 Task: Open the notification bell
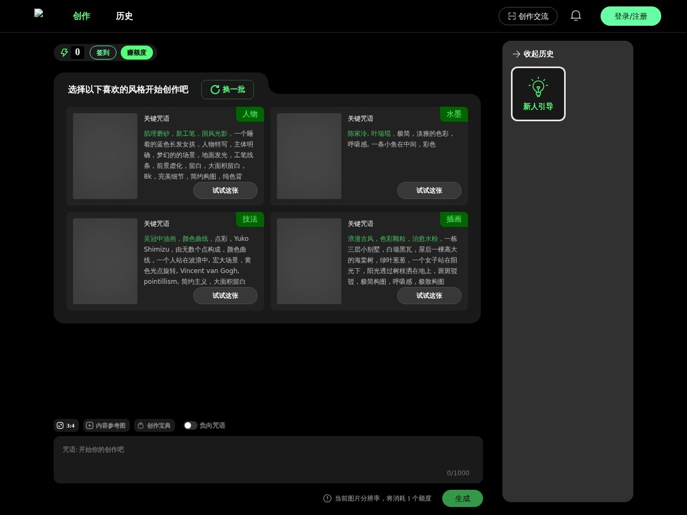coord(575,16)
